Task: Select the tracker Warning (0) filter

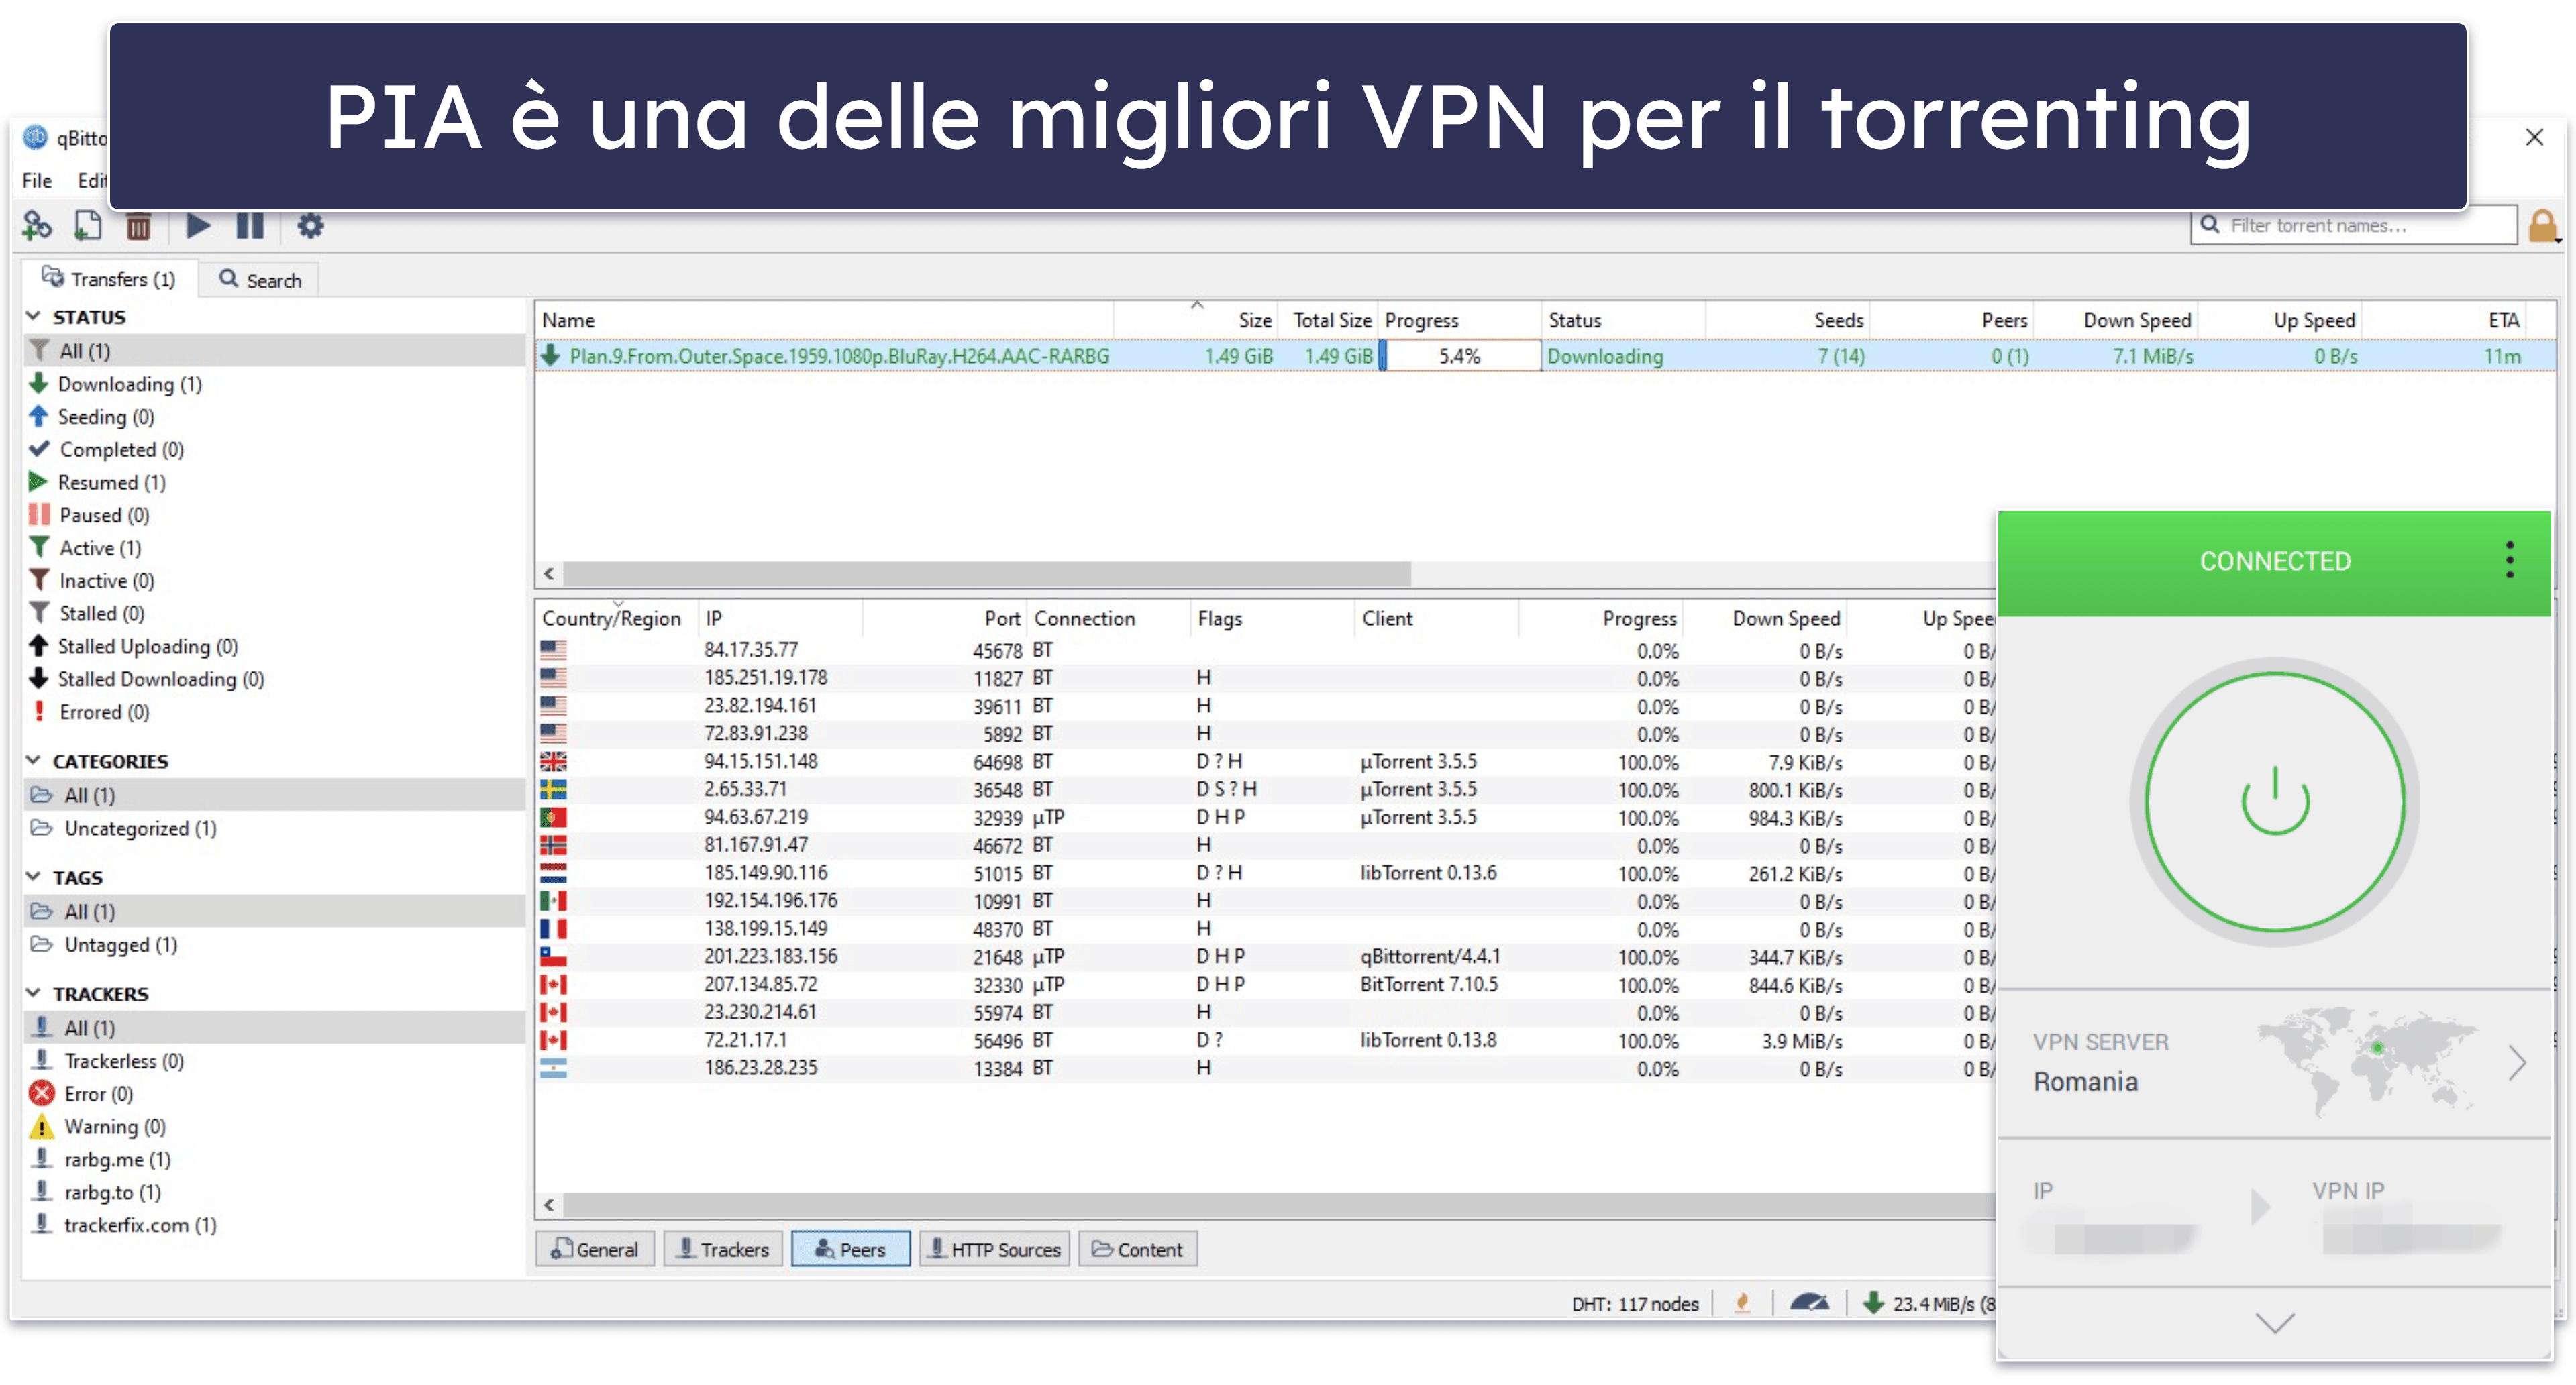Action: coord(98,1127)
